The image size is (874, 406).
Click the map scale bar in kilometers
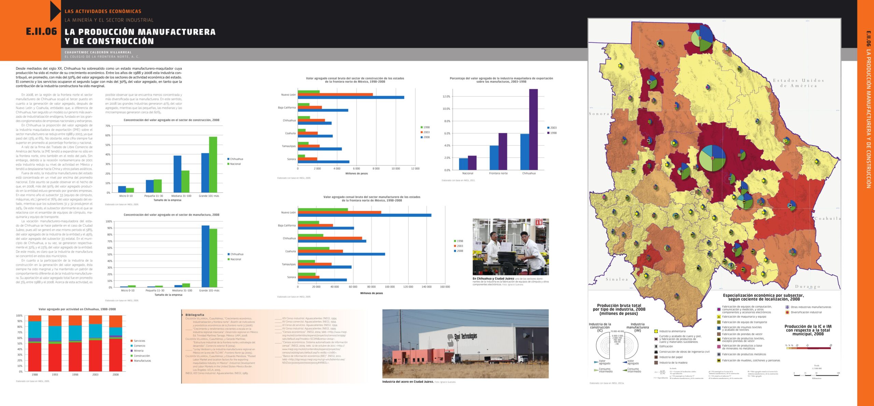(x=816, y=375)
